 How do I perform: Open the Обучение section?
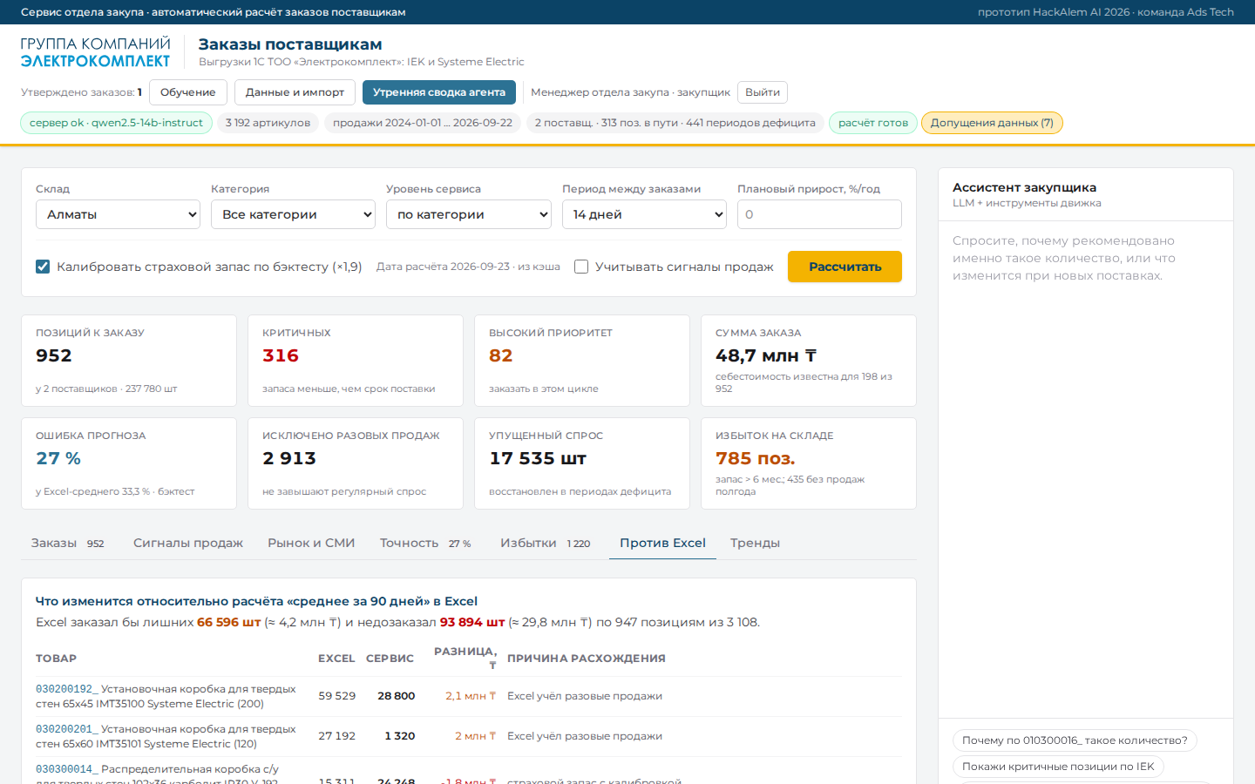188,92
